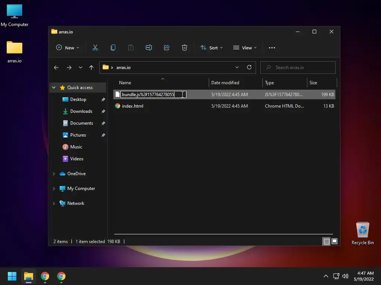Open the volume speaker tray icon
Viewport: 381px width, 285px height.
[345, 276]
